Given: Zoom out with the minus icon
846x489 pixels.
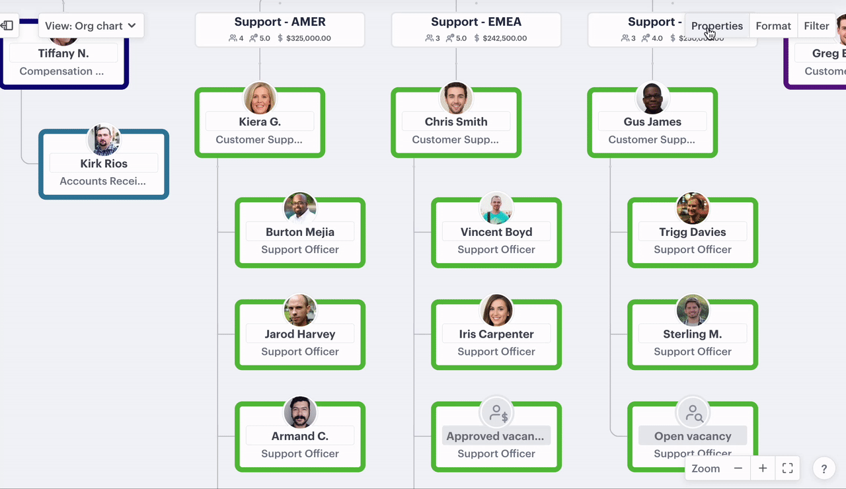Looking at the screenshot, I should point(738,469).
